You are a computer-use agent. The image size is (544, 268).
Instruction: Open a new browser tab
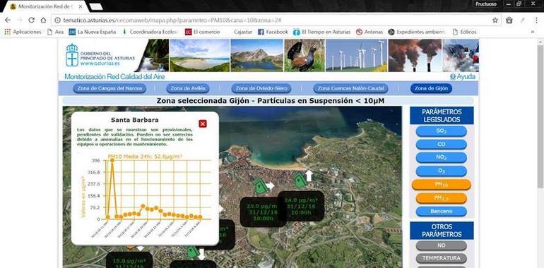95,6
